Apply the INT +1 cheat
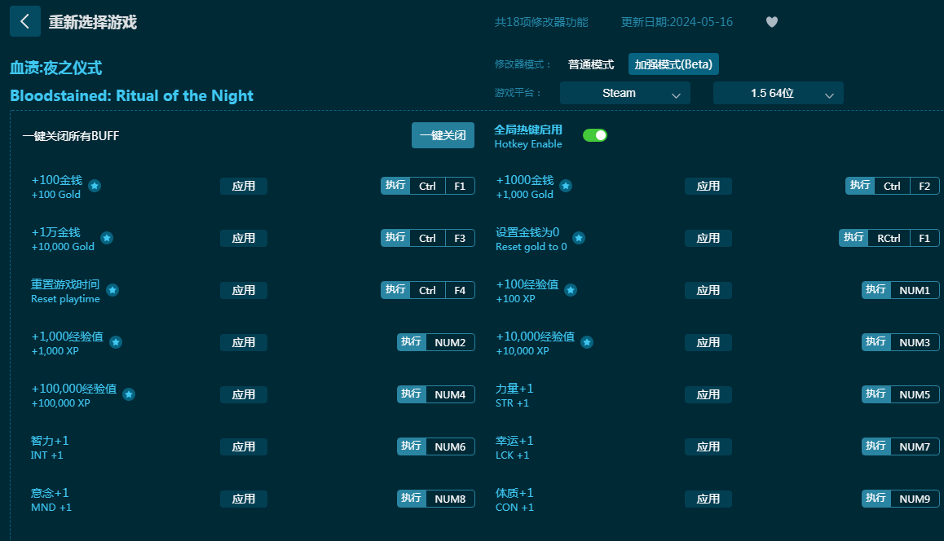Viewport: 944px width, 541px height. pos(243,447)
